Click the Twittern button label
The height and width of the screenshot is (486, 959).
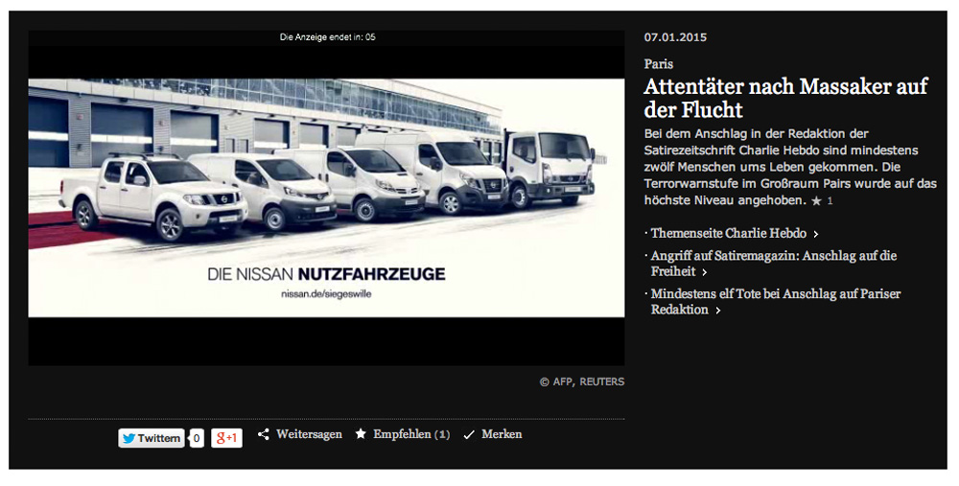(158, 438)
